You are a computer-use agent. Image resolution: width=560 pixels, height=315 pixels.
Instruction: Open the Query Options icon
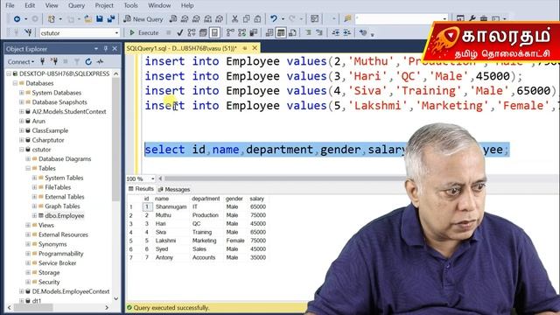[203, 33]
